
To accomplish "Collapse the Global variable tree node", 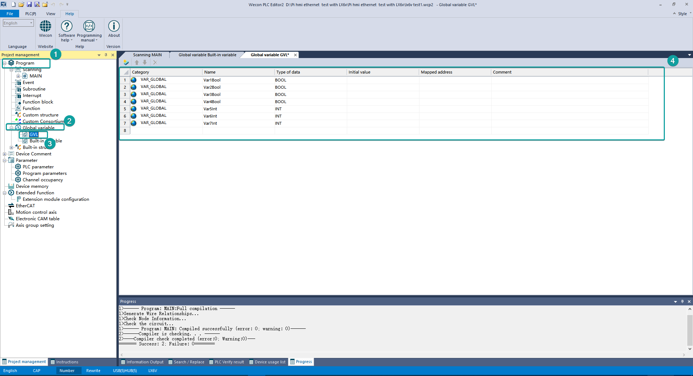I will pyautogui.click(x=12, y=128).
